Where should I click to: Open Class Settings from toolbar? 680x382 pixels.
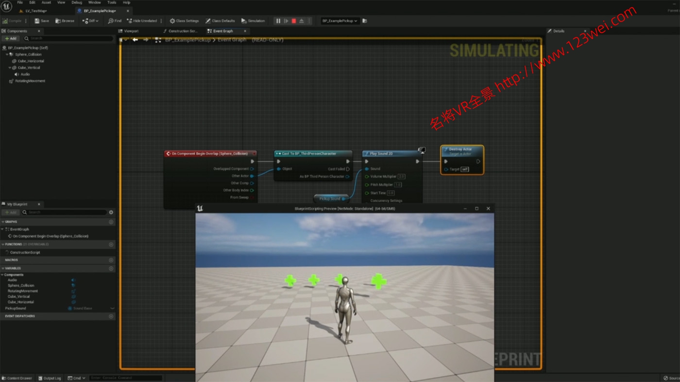click(x=184, y=21)
